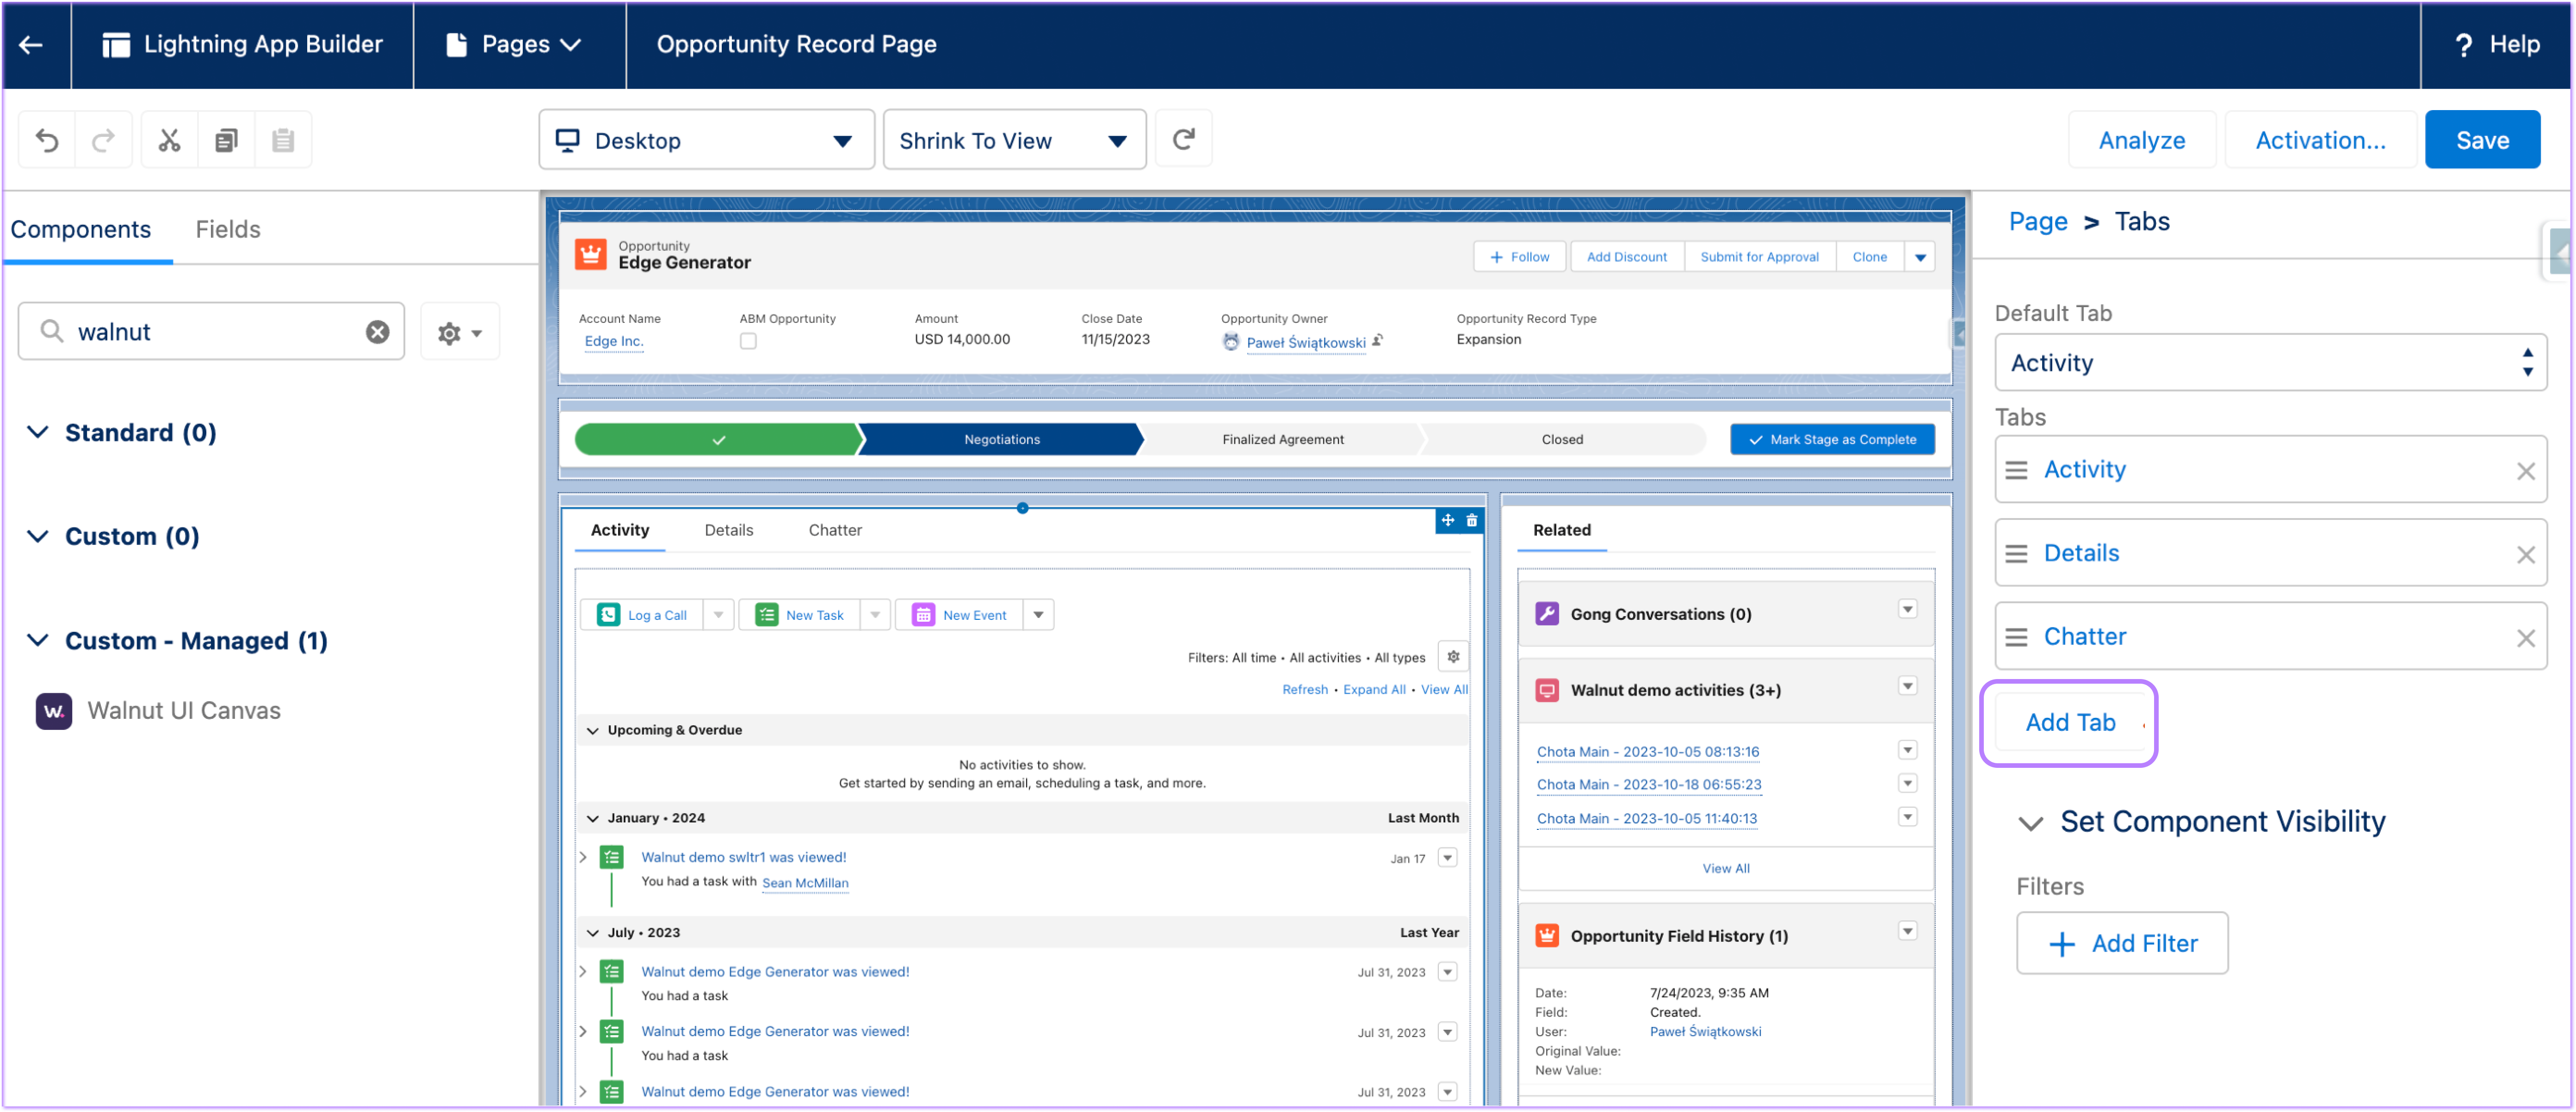Select the Negotiations stage in path
Image resolution: width=2576 pixels, height=1112 pixels.
tap(1001, 440)
